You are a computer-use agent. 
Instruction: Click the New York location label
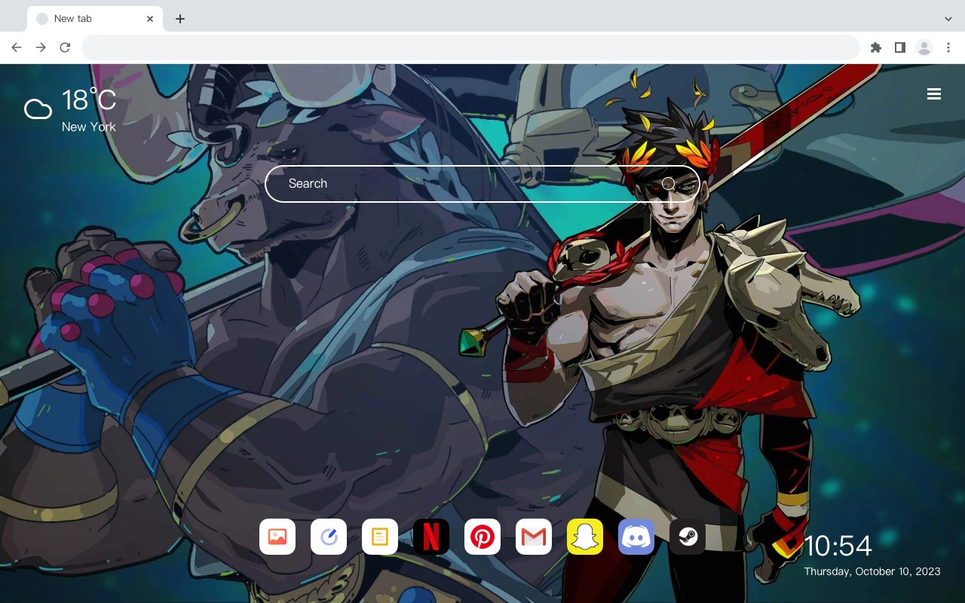(89, 127)
